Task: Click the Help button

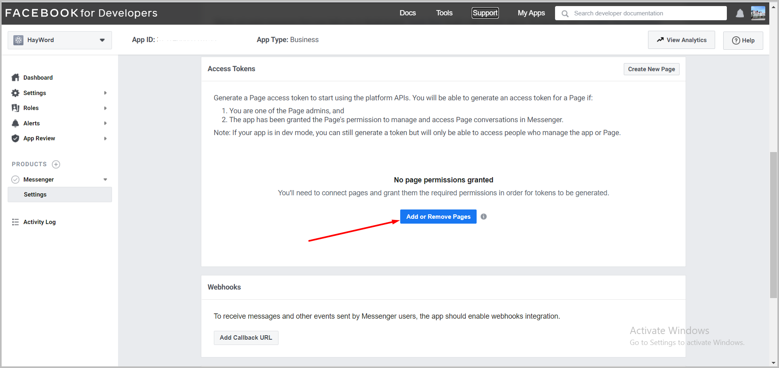Action: coord(743,40)
